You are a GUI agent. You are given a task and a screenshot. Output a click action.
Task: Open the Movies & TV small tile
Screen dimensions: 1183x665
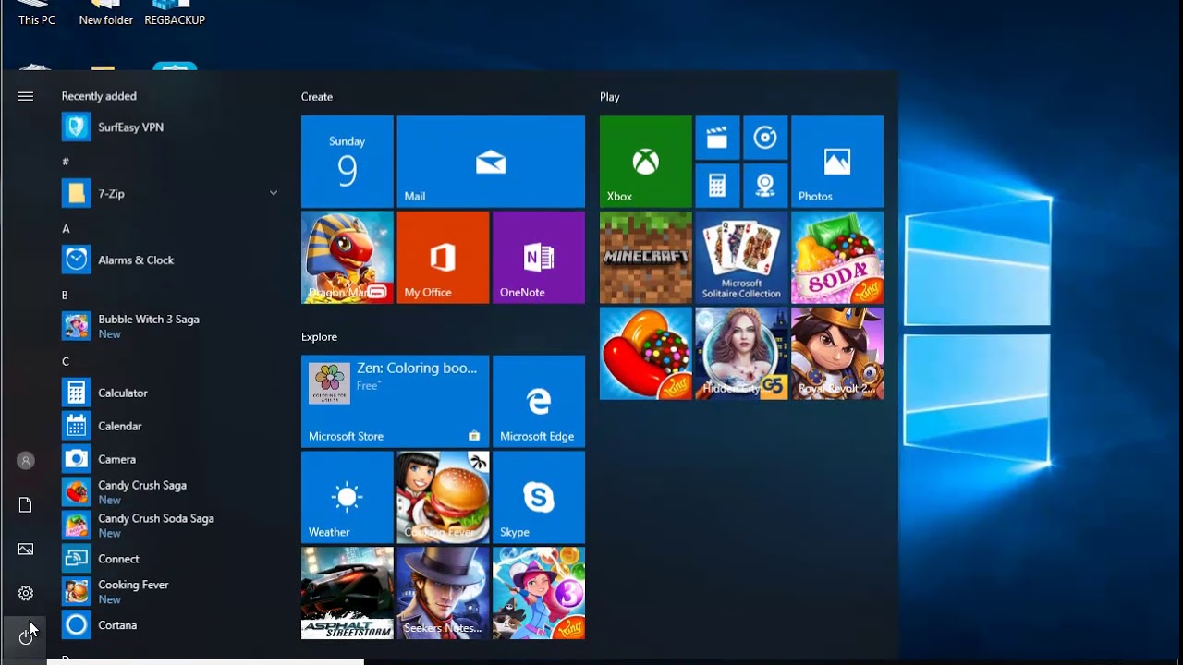pyautogui.click(x=717, y=138)
